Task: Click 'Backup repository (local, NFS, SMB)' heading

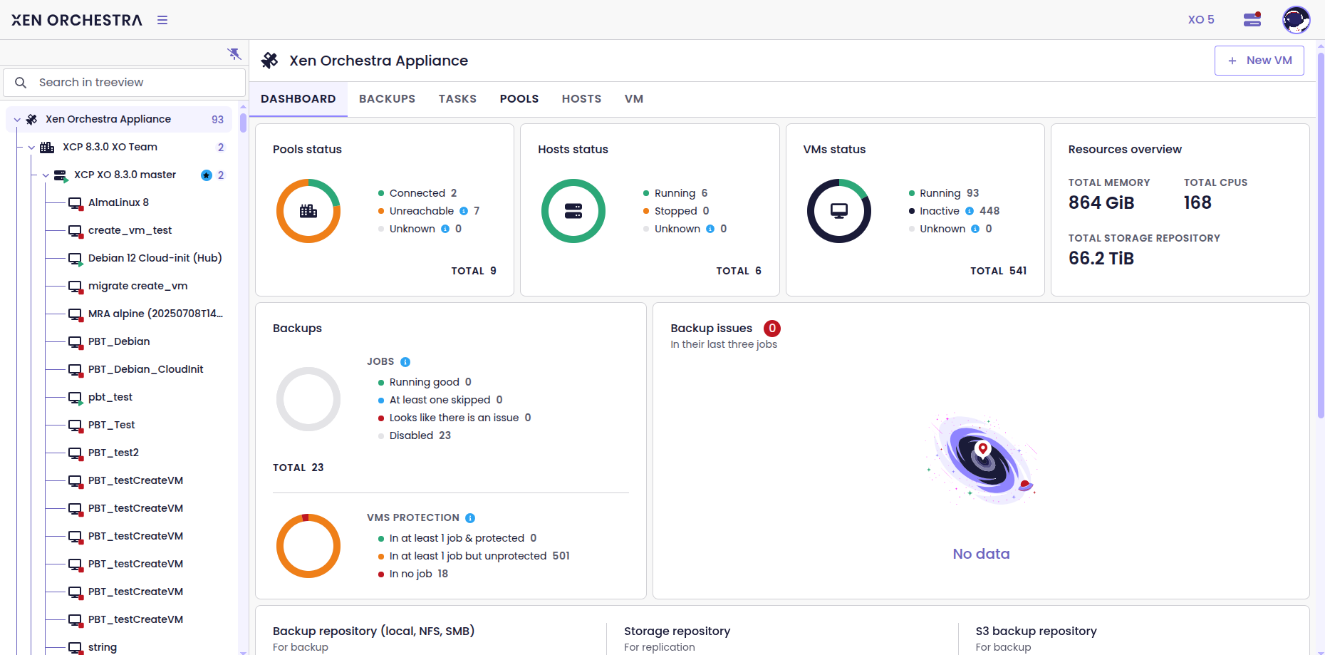Action: click(374, 631)
